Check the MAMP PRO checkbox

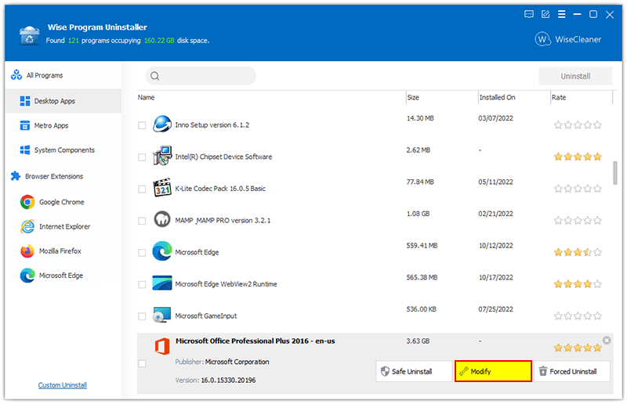click(x=142, y=221)
